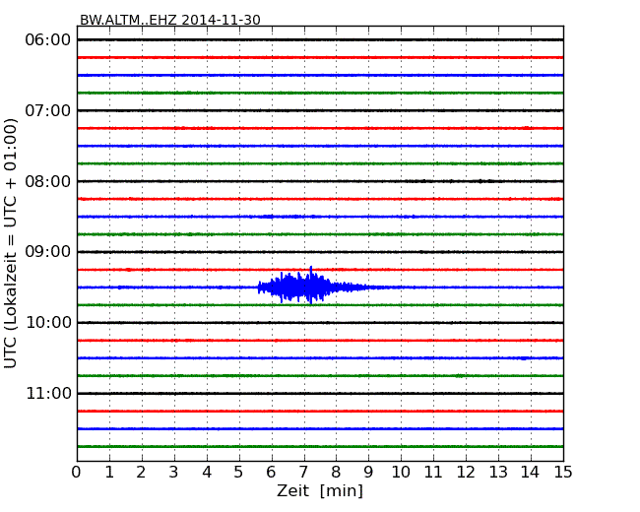Image resolution: width=640 pixels, height=512 pixels.
Task: Click the x-axis tick label 3
Action: click(174, 472)
